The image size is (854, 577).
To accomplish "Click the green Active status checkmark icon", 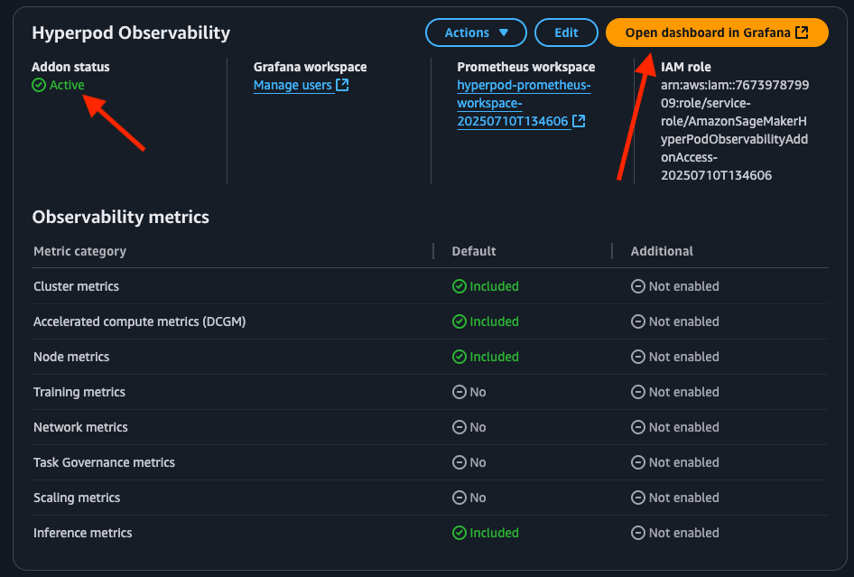I will pos(38,86).
